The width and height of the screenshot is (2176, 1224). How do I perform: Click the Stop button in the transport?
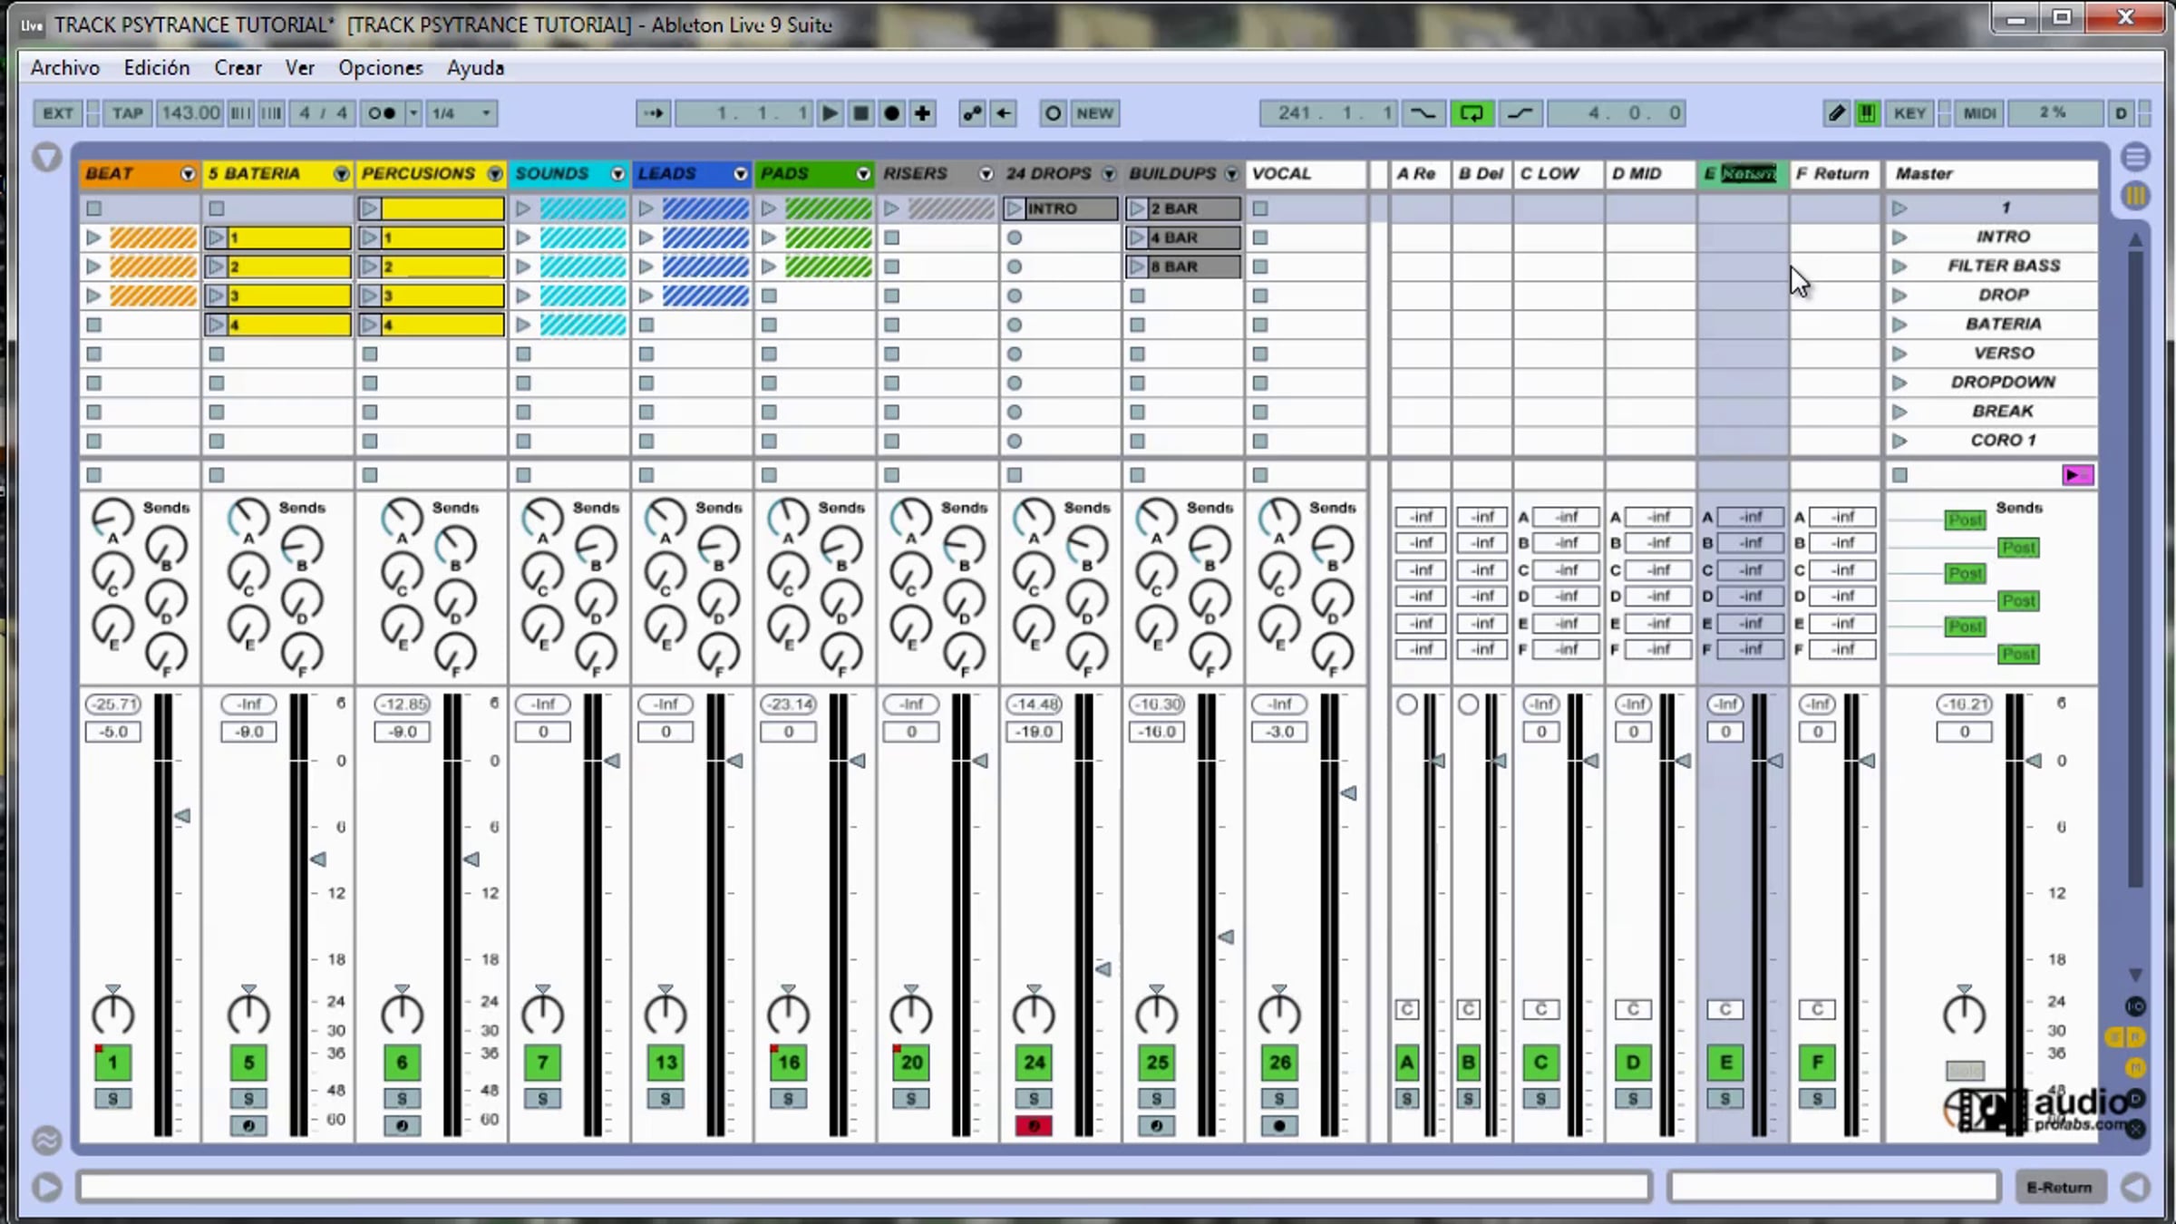[x=860, y=113]
